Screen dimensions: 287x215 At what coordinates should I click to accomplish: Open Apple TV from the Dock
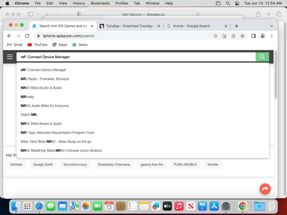(167, 206)
